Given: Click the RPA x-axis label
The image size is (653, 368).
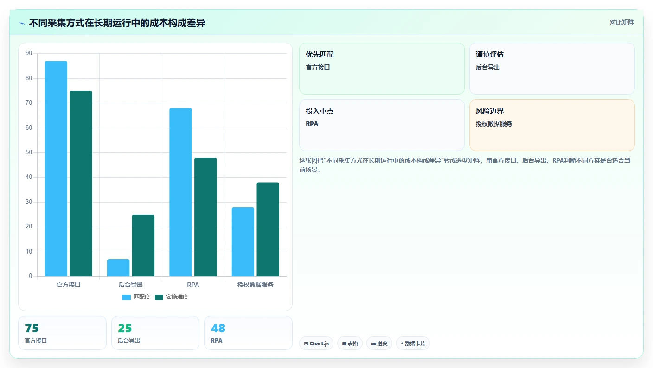Looking at the screenshot, I should point(193,285).
